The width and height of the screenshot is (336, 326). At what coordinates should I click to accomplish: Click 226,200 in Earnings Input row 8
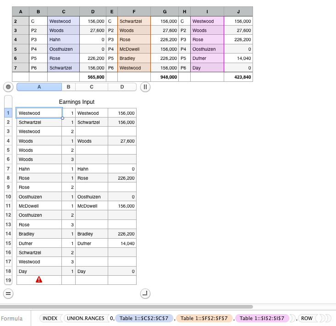click(122, 178)
